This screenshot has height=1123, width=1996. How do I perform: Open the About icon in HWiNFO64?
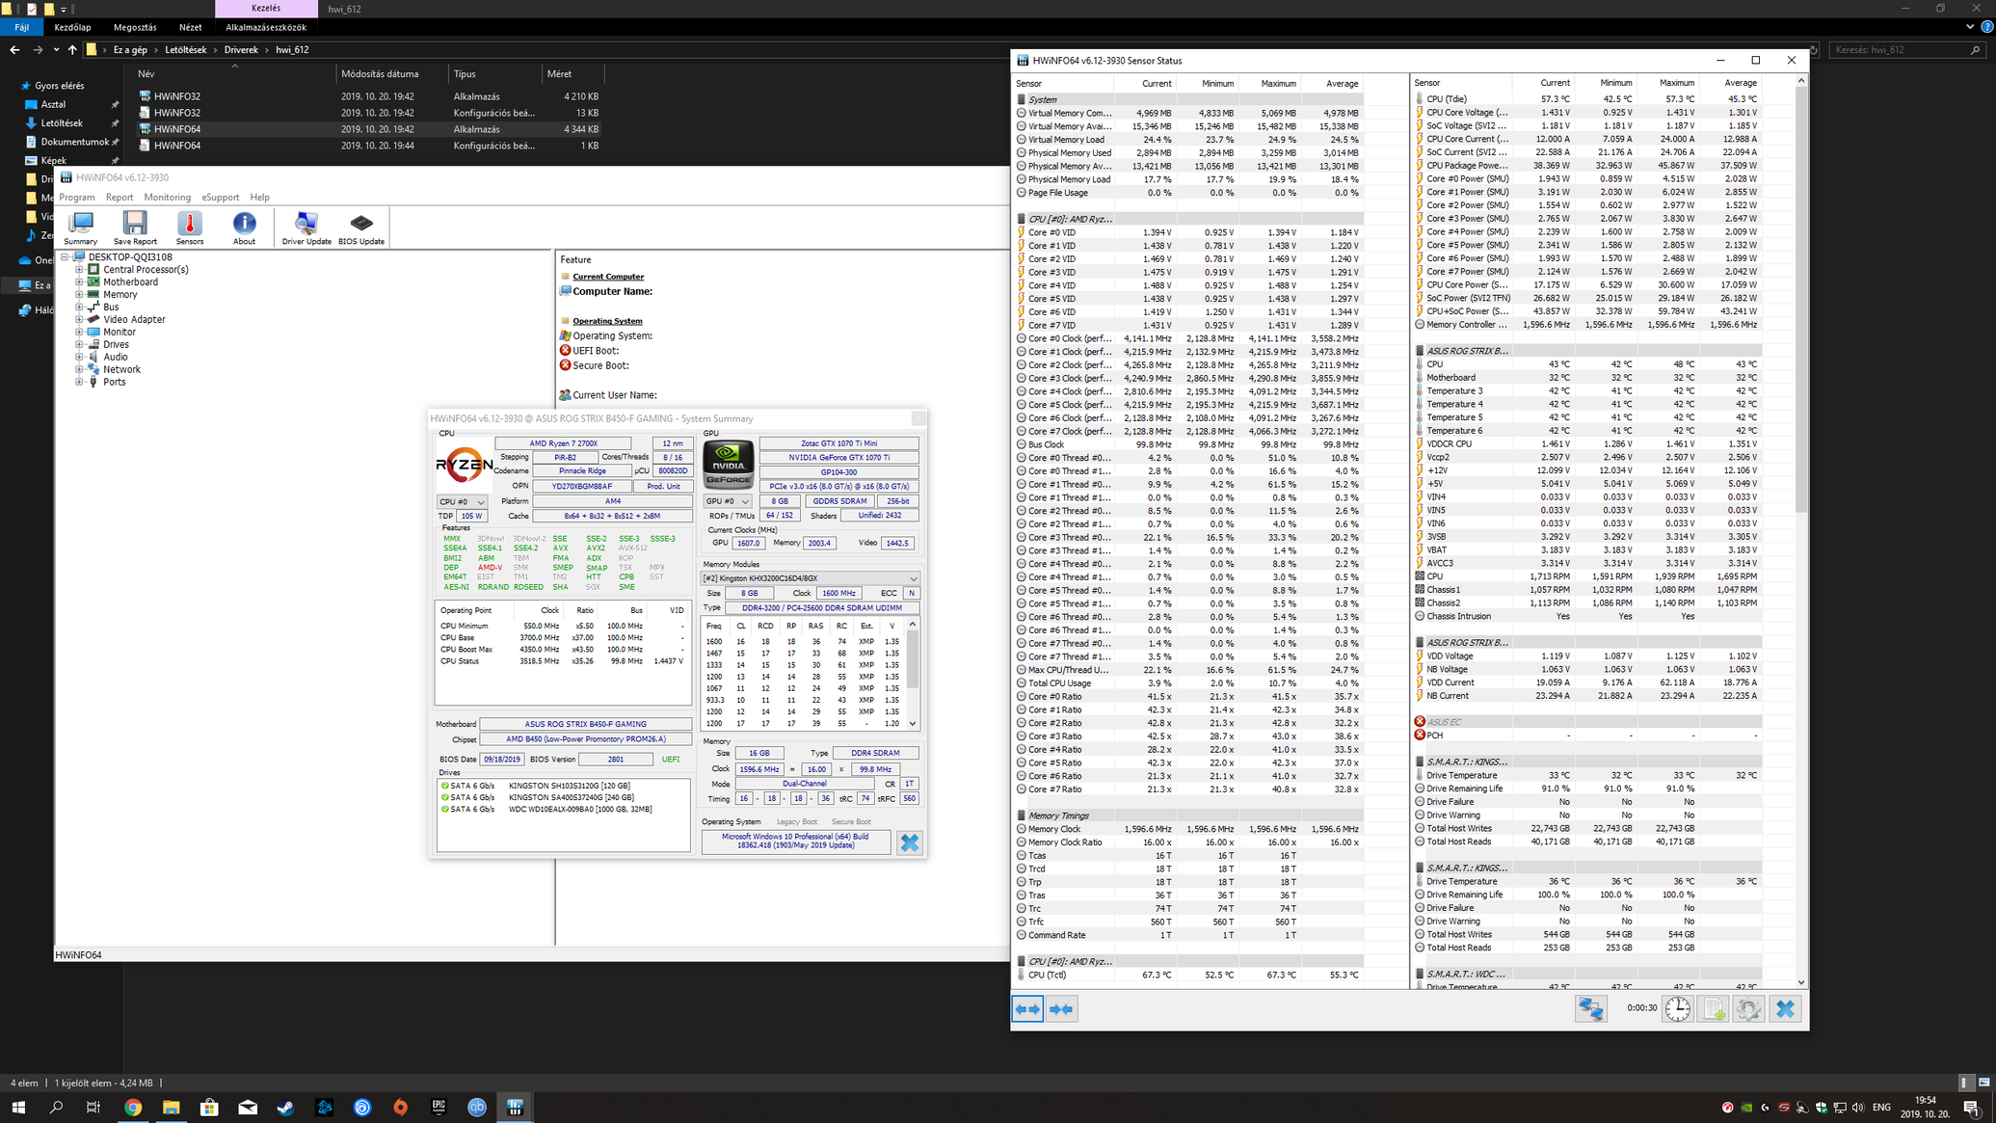(244, 227)
